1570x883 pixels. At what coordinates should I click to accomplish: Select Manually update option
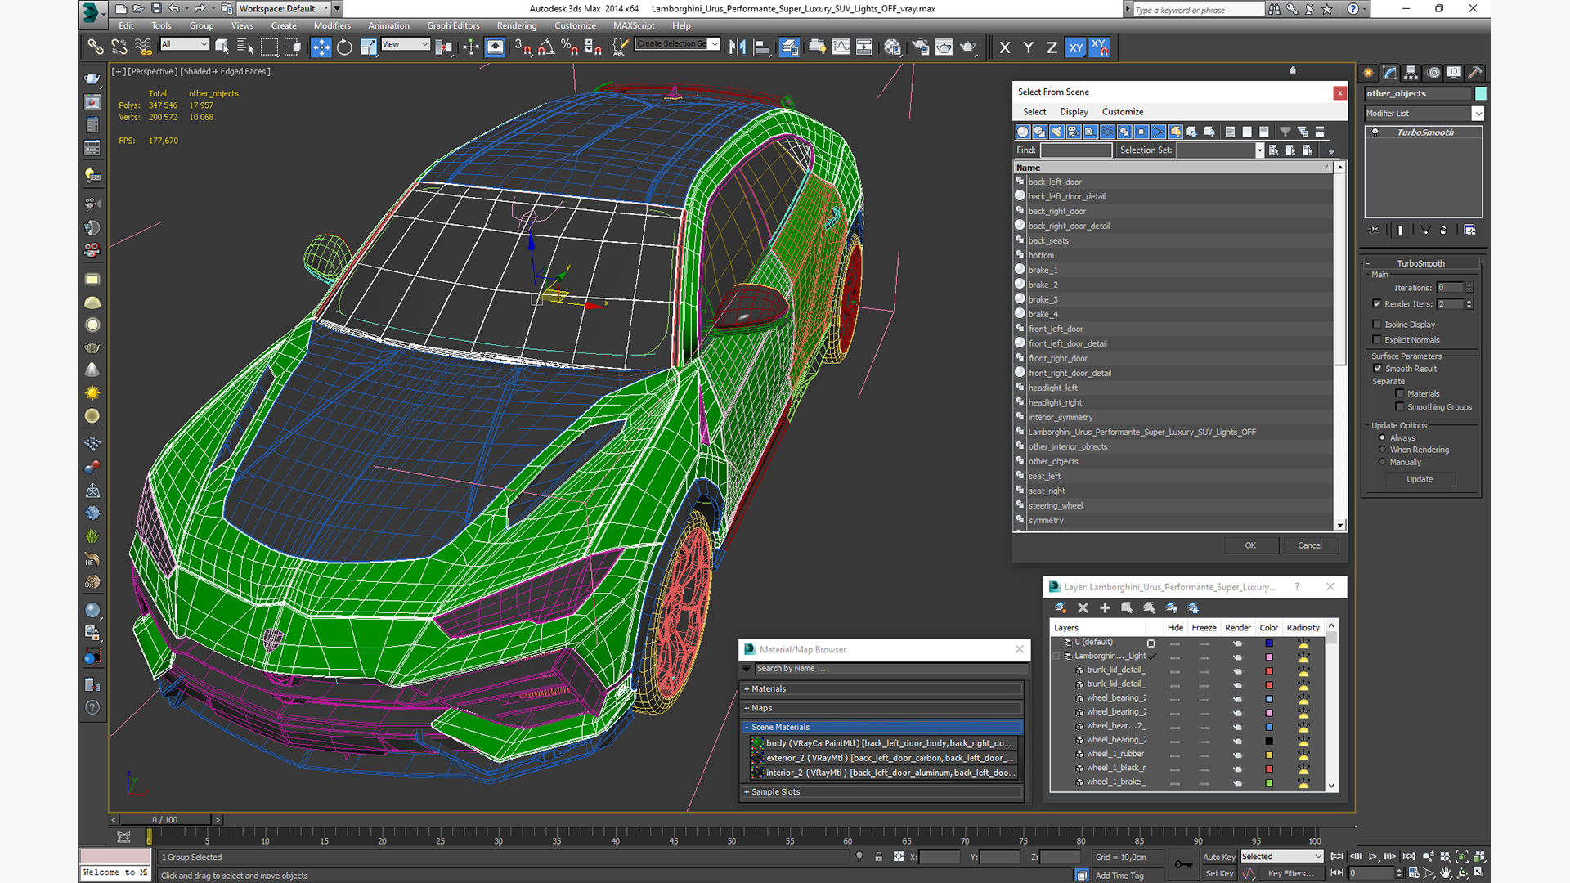point(1383,462)
